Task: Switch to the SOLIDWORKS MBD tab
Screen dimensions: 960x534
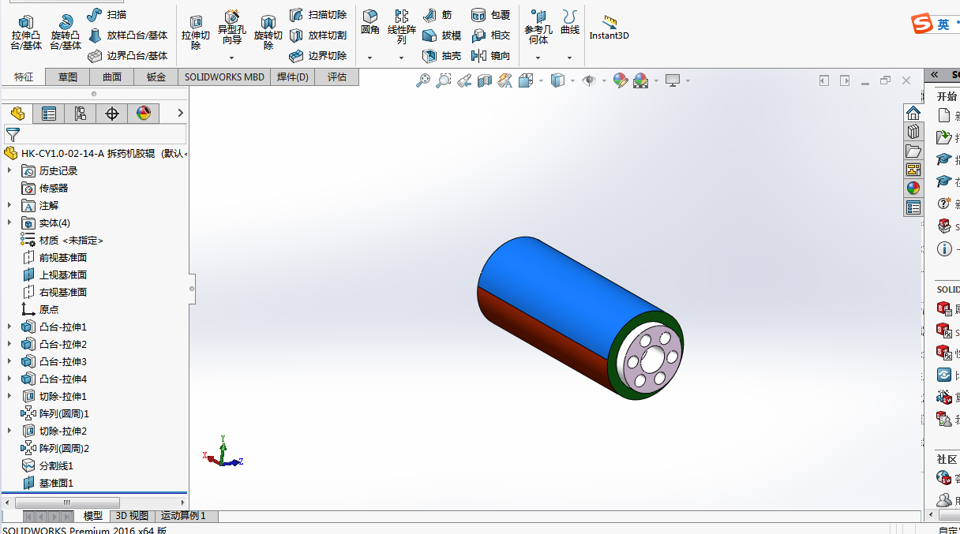Action: pos(224,77)
